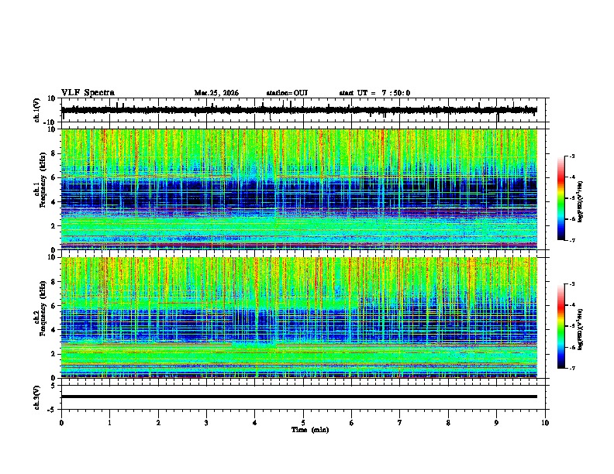Click the ch.1 color scale log(PSD) label
614x474 pixels.
pyautogui.click(x=581, y=202)
